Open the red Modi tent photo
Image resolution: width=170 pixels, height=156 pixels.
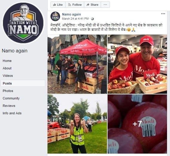click(77, 64)
